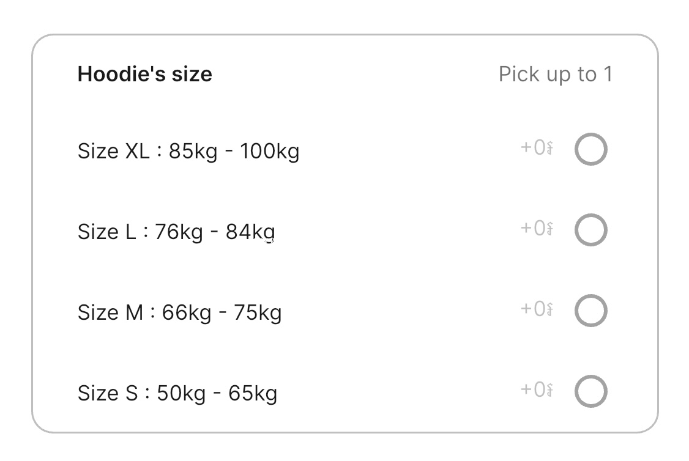Click the 'Size L' label text
689x461 pixels.
106,232
